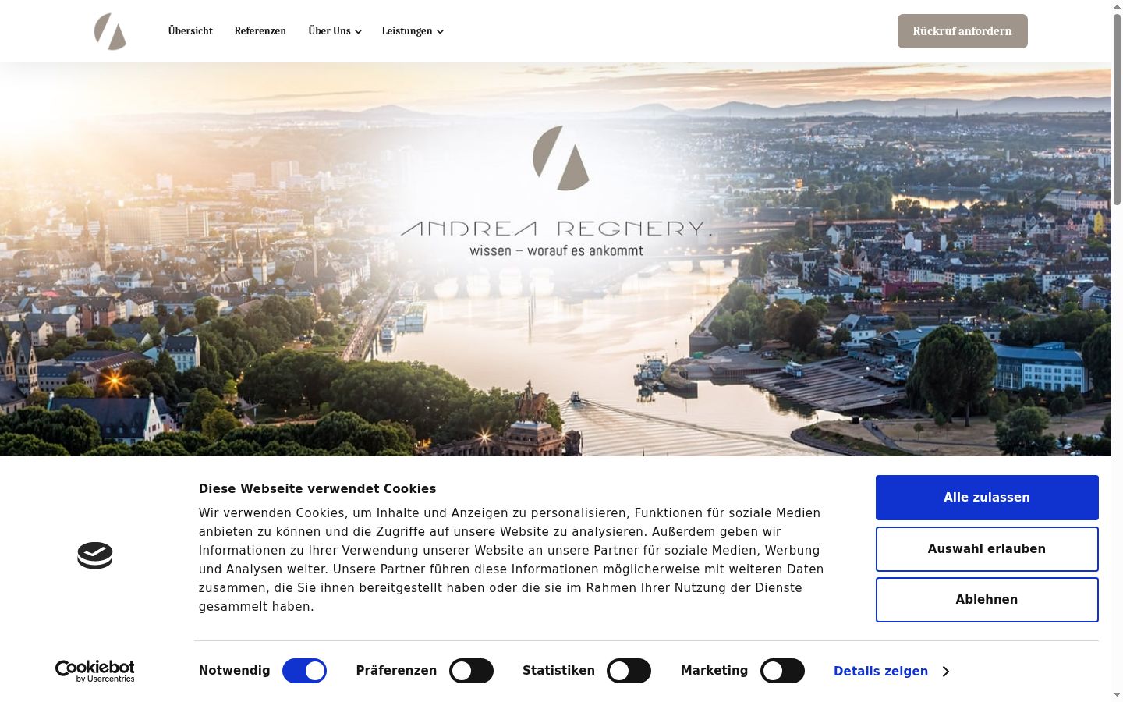Click the scrollbar down arrow
This screenshot has height=702, width=1123.
pos(1117,694)
